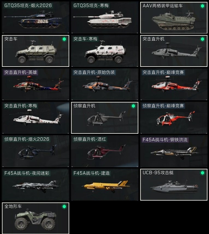Viewport: 209px width, 234px height.
Task: Click the green indicator on UCB-95攻击艇
Action: tap(202, 173)
